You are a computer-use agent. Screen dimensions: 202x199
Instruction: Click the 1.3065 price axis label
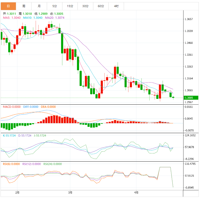[x=189, y=90]
